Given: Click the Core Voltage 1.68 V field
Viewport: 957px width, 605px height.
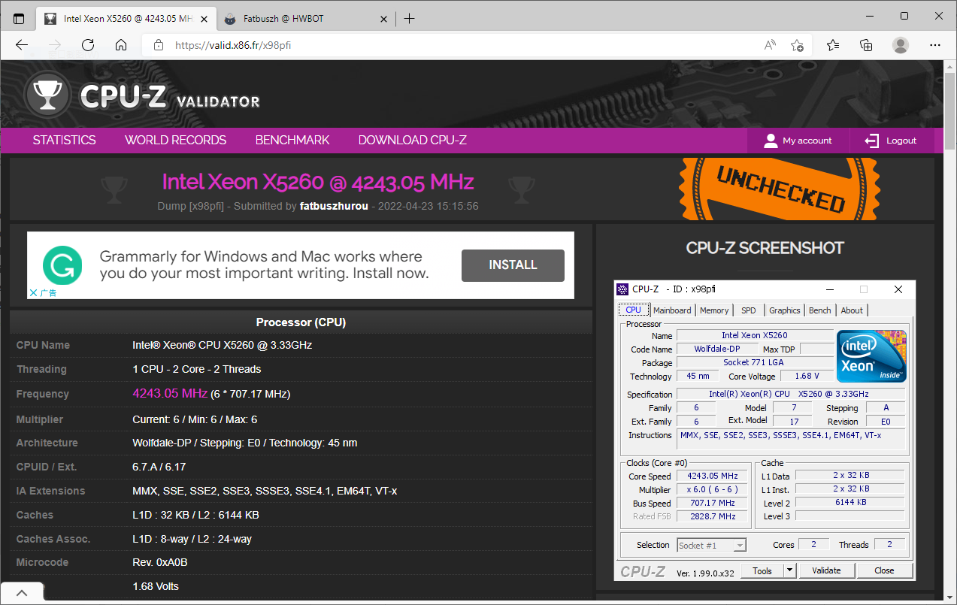Looking at the screenshot, I should click(x=806, y=376).
